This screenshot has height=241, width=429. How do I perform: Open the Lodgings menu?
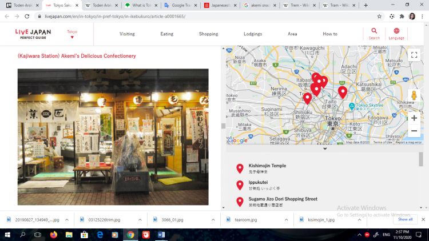(x=253, y=34)
